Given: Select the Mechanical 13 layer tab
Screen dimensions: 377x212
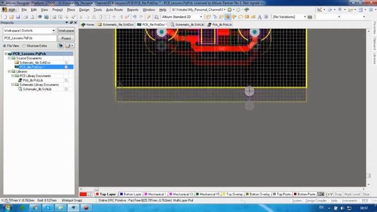Looking at the screenshot, I should (x=181, y=194).
